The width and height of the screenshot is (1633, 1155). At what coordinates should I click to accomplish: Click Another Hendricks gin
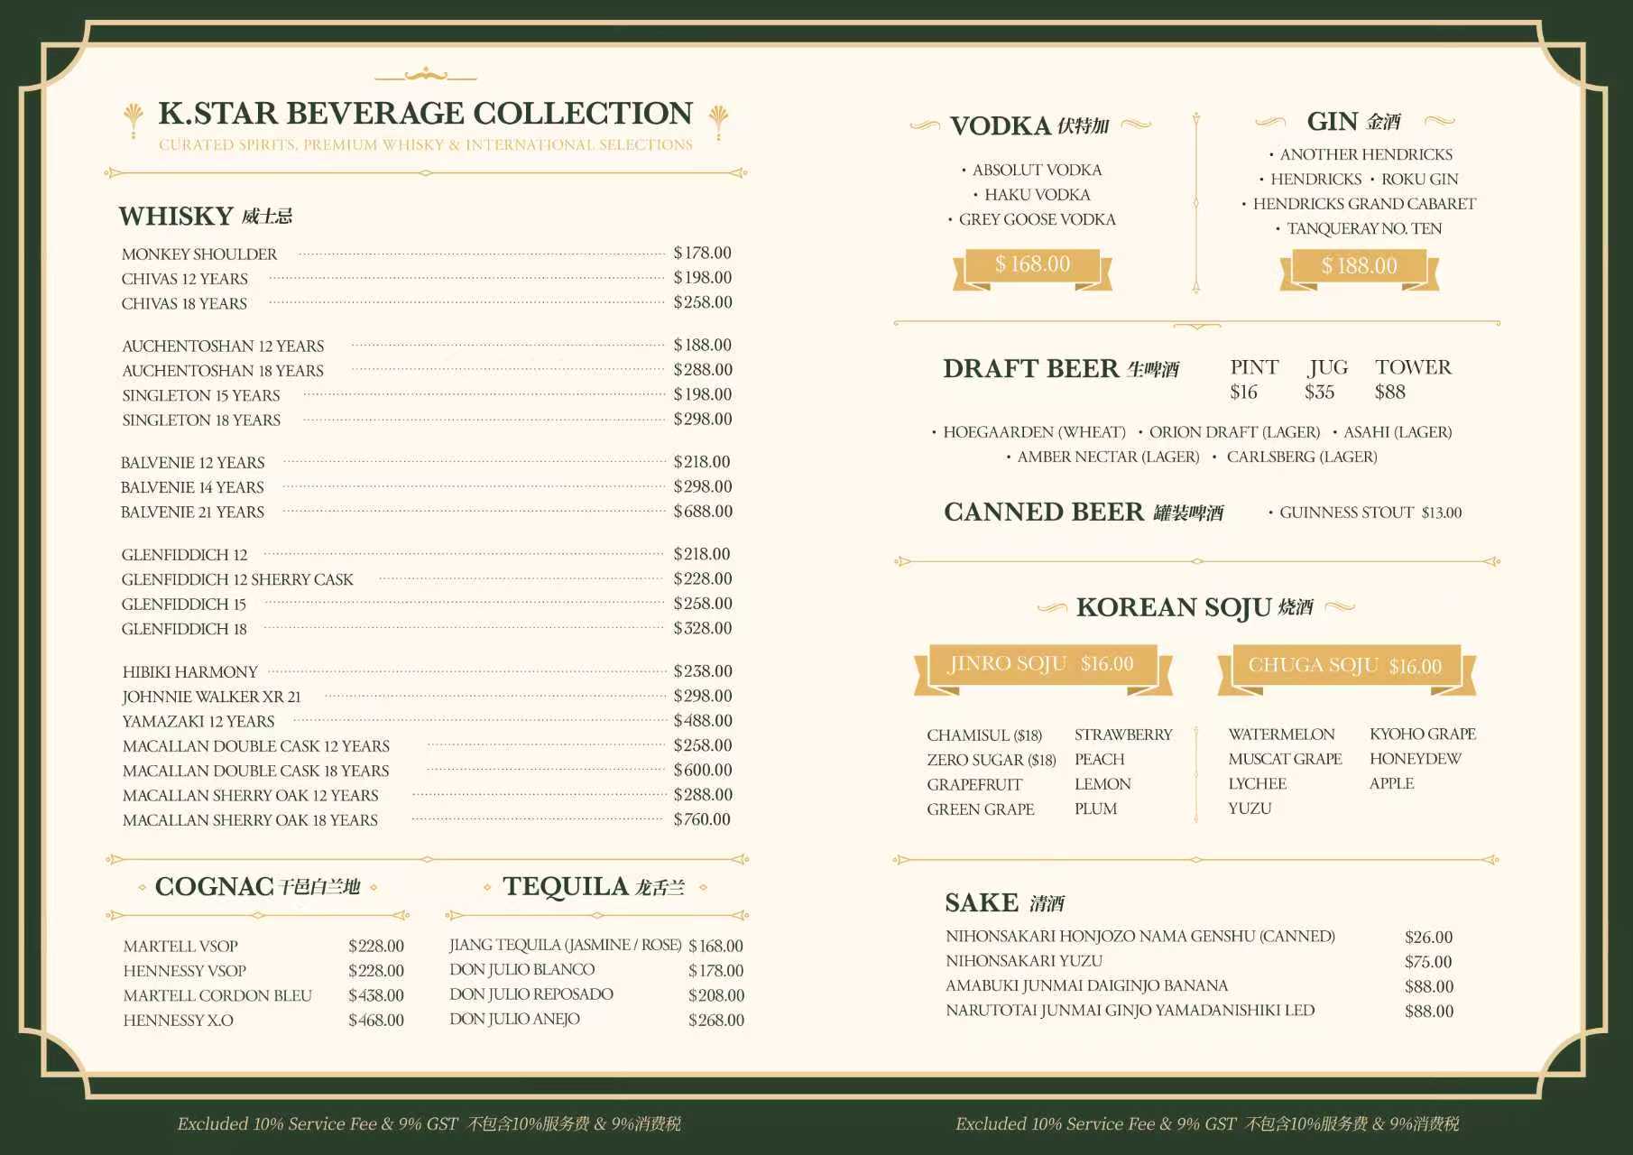point(1366,155)
